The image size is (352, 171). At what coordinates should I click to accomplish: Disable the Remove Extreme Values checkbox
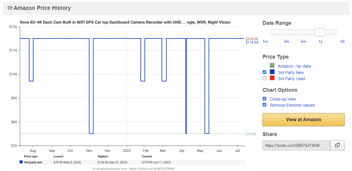[264, 105]
